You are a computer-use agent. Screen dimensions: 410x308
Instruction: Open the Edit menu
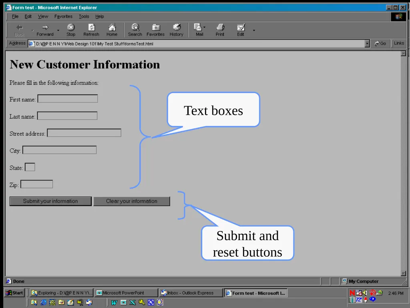coord(28,16)
